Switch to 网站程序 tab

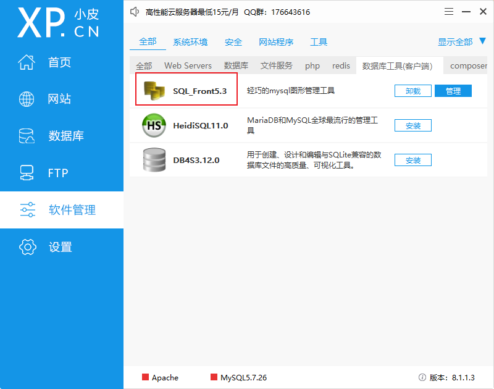click(276, 42)
